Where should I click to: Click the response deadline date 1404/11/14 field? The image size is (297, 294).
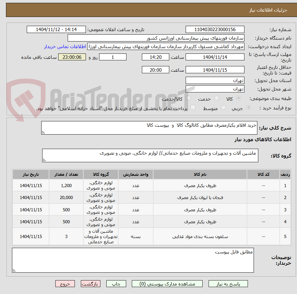[x=215, y=57]
